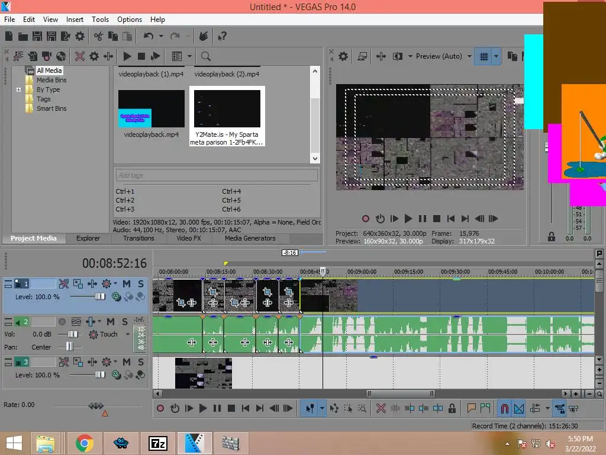The height and width of the screenshot is (455, 606).
Task: Open the File menu
Action: [9, 20]
